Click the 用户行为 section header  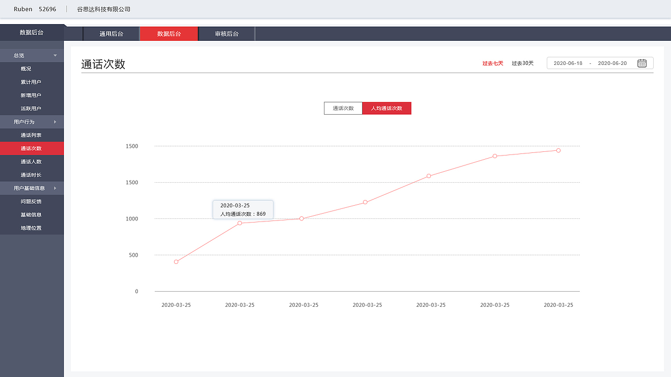point(31,122)
